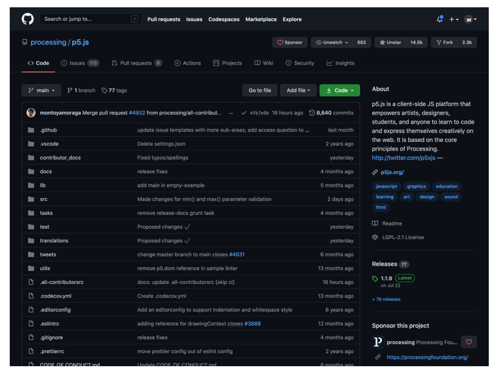Image resolution: width=499 pixels, height=374 pixels.
Task: Open the tags list via the tag icon
Action: point(104,90)
